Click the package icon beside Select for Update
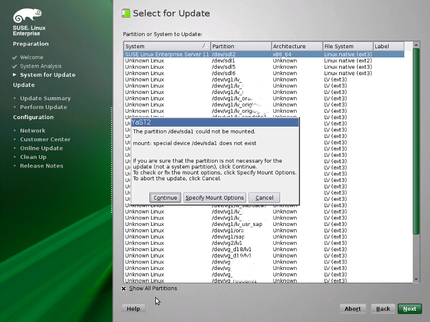The width and height of the screenshot is (430, 322). [126, 13]
